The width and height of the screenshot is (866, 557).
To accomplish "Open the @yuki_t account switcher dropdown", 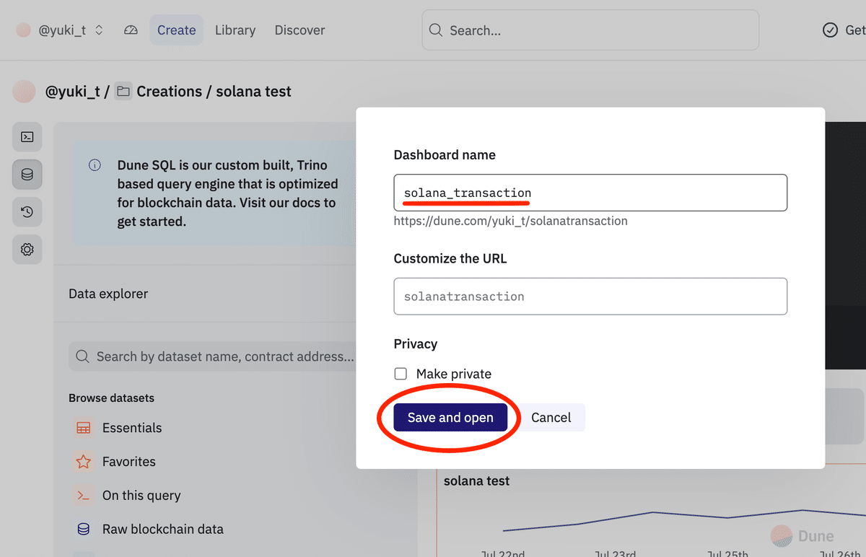I will tap(61, 30).
